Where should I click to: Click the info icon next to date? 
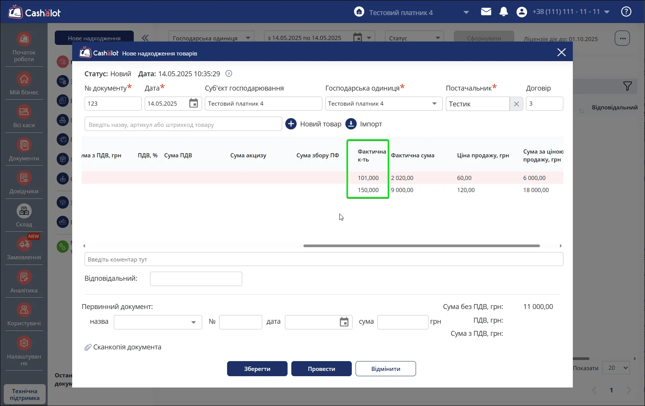pos(229,74)
